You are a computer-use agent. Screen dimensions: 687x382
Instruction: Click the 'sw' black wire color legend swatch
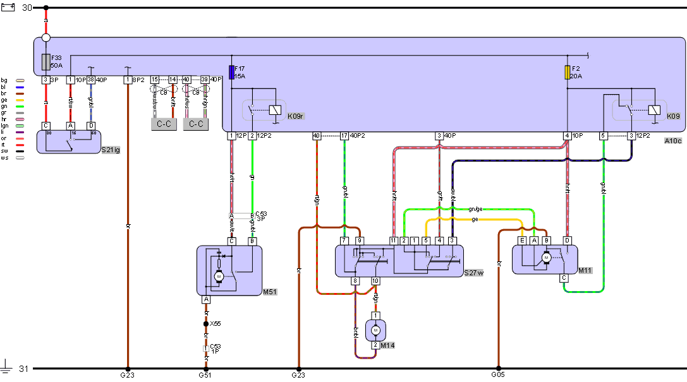20,152
